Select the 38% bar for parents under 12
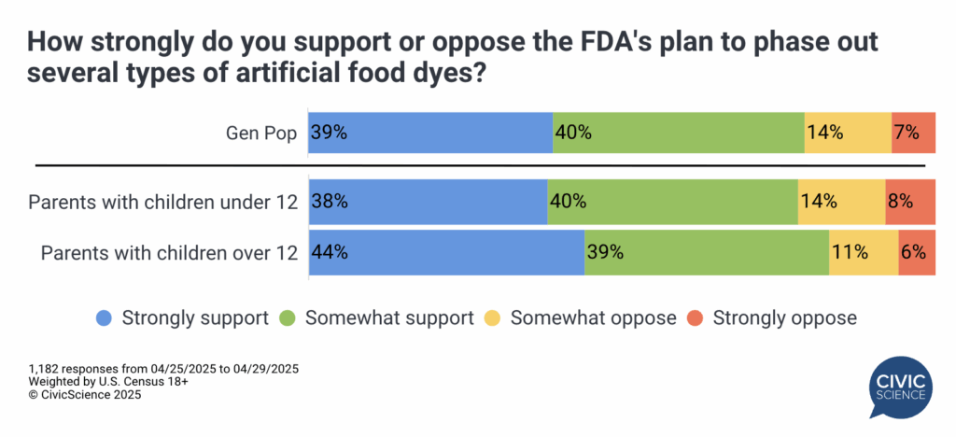The width and height of the screenshot is (956, 437). 428,201
